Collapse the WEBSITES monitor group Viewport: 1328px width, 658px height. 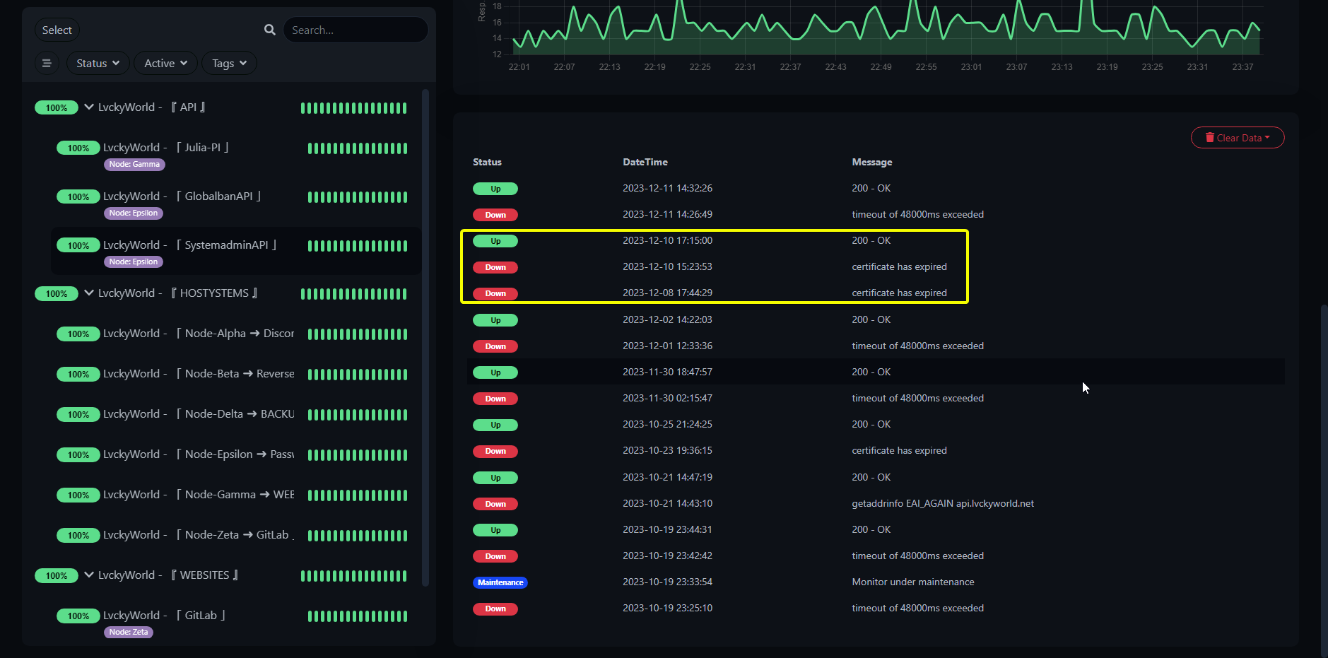tap(89, 575)
